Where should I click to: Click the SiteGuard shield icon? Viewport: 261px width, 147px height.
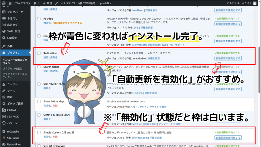coord(4,138)
